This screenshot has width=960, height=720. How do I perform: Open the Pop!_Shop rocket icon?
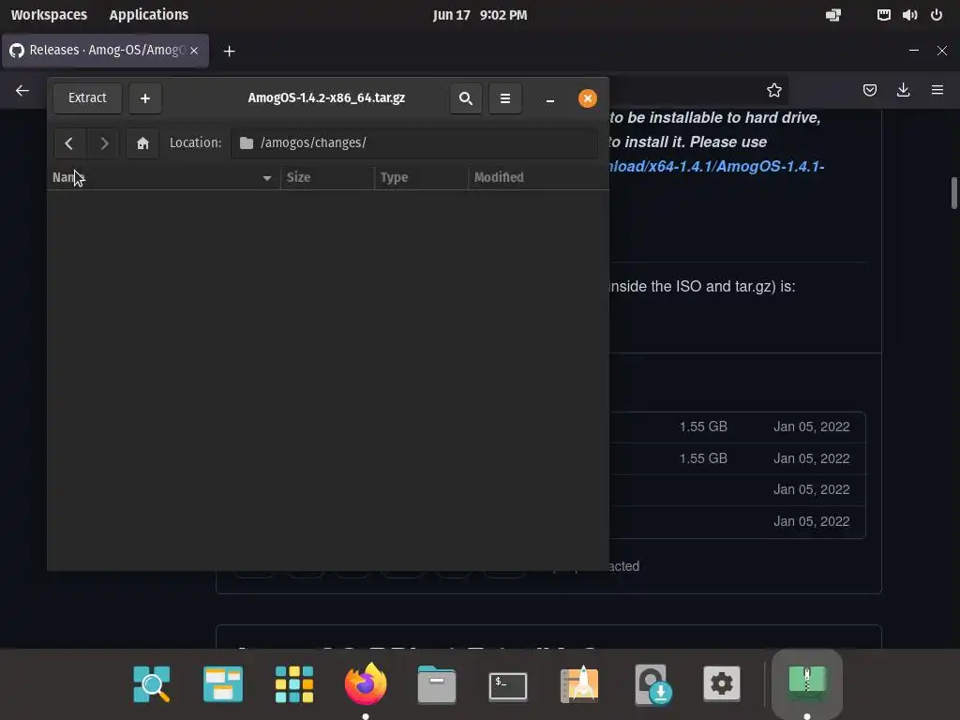pyautogui.click(x=579, y=683)
